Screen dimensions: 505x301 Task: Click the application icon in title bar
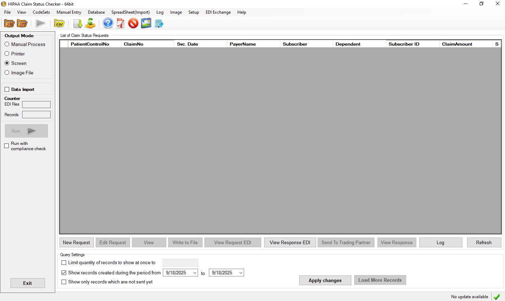click(x=4, y=4)
